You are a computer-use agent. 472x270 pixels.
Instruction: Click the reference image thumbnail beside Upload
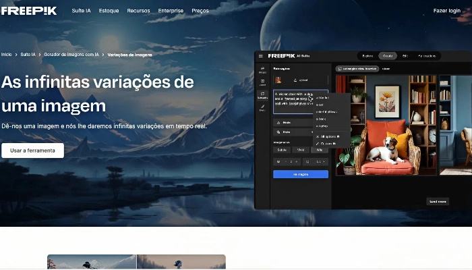tap(278, 80)
